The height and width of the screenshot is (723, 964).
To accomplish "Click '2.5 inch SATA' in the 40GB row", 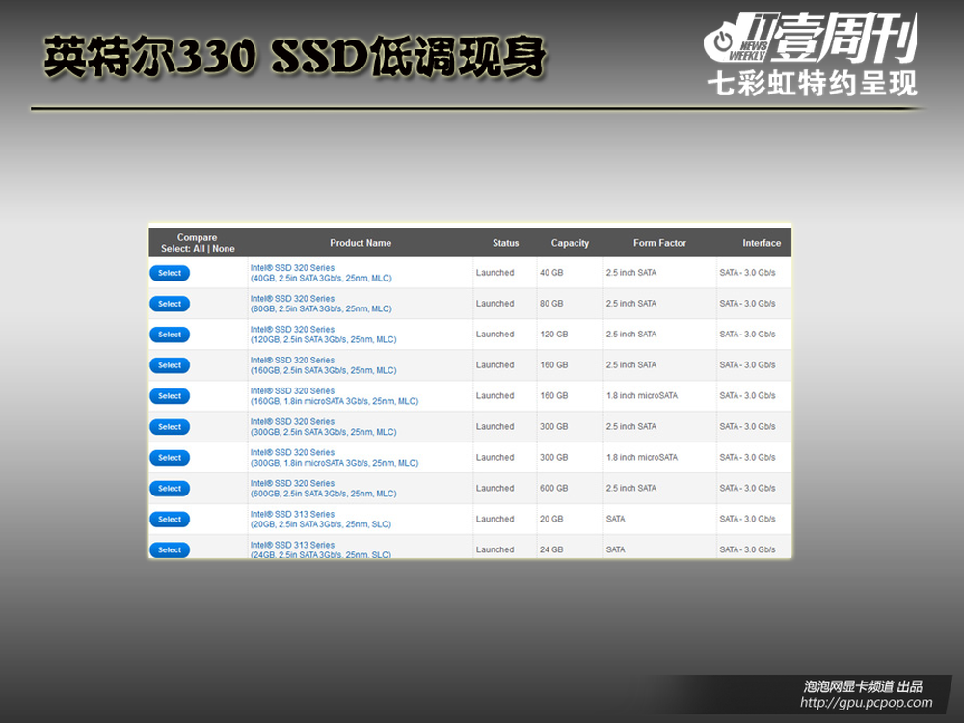I will 631,273.
